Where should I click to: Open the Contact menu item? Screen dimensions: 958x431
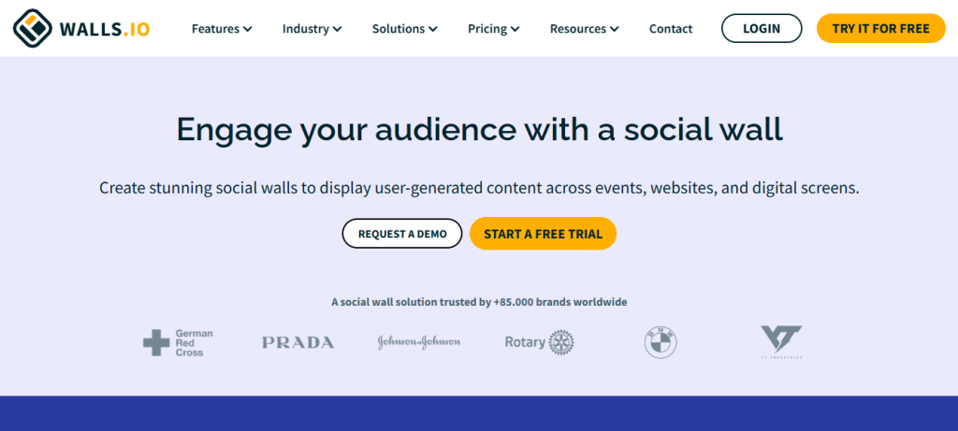[671, 29]
